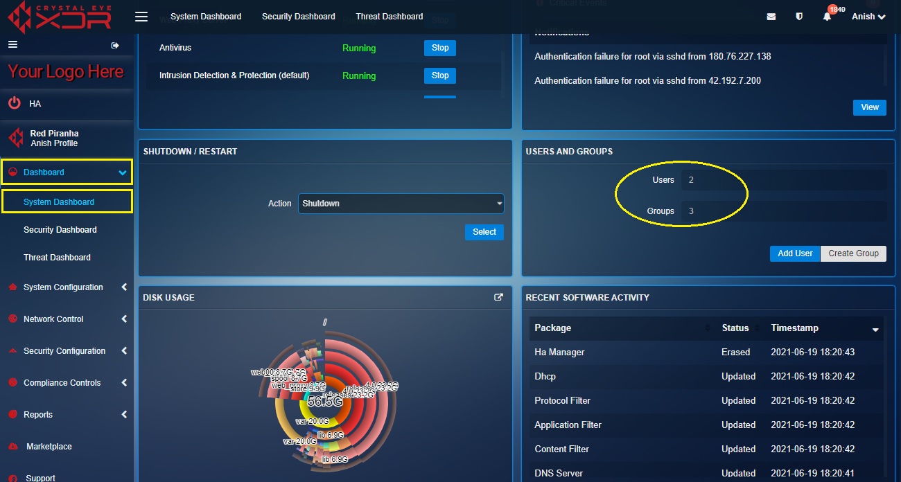Click root auth failure from 180.76.227.138

653,56
